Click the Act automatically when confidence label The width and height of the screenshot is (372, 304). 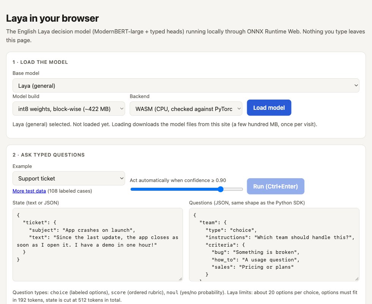click(178, 180)
